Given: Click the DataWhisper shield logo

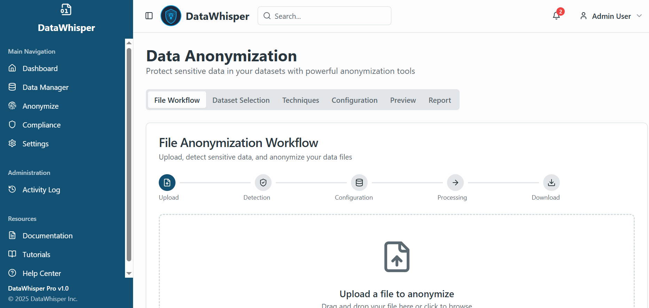Looking at the screenshot, I should [171, 16].
